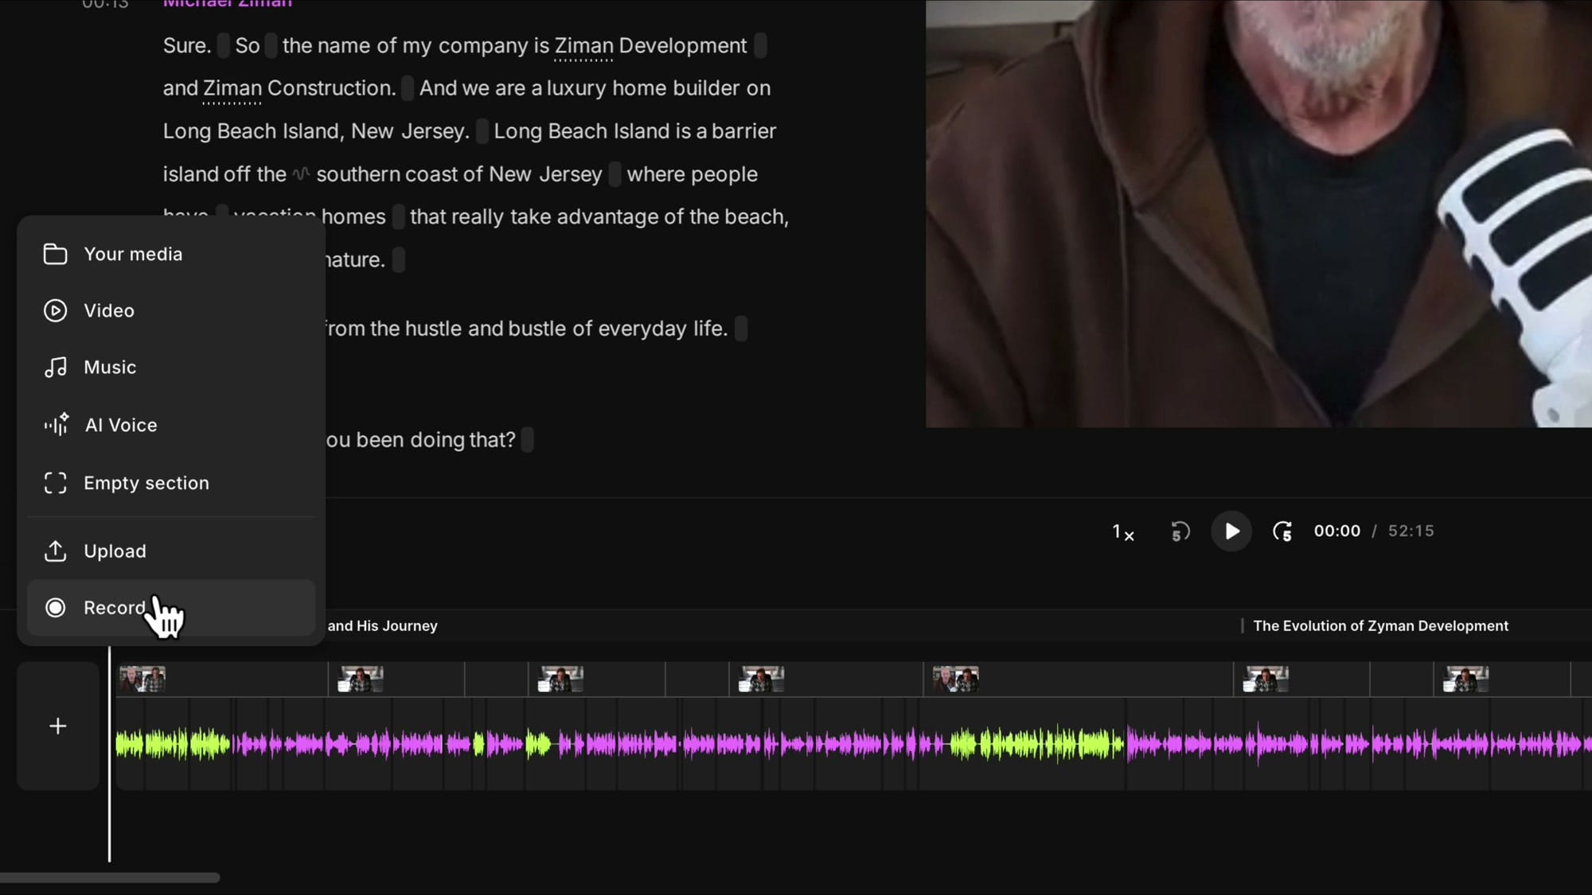
Task: Select the Video insert icon
Action: point(54,310)
